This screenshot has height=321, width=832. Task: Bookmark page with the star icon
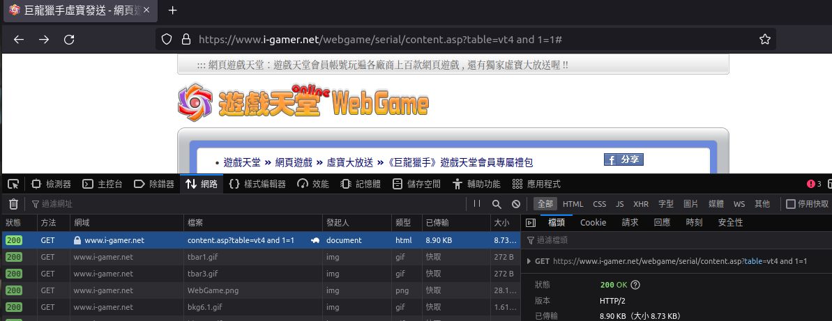(764, 39)
